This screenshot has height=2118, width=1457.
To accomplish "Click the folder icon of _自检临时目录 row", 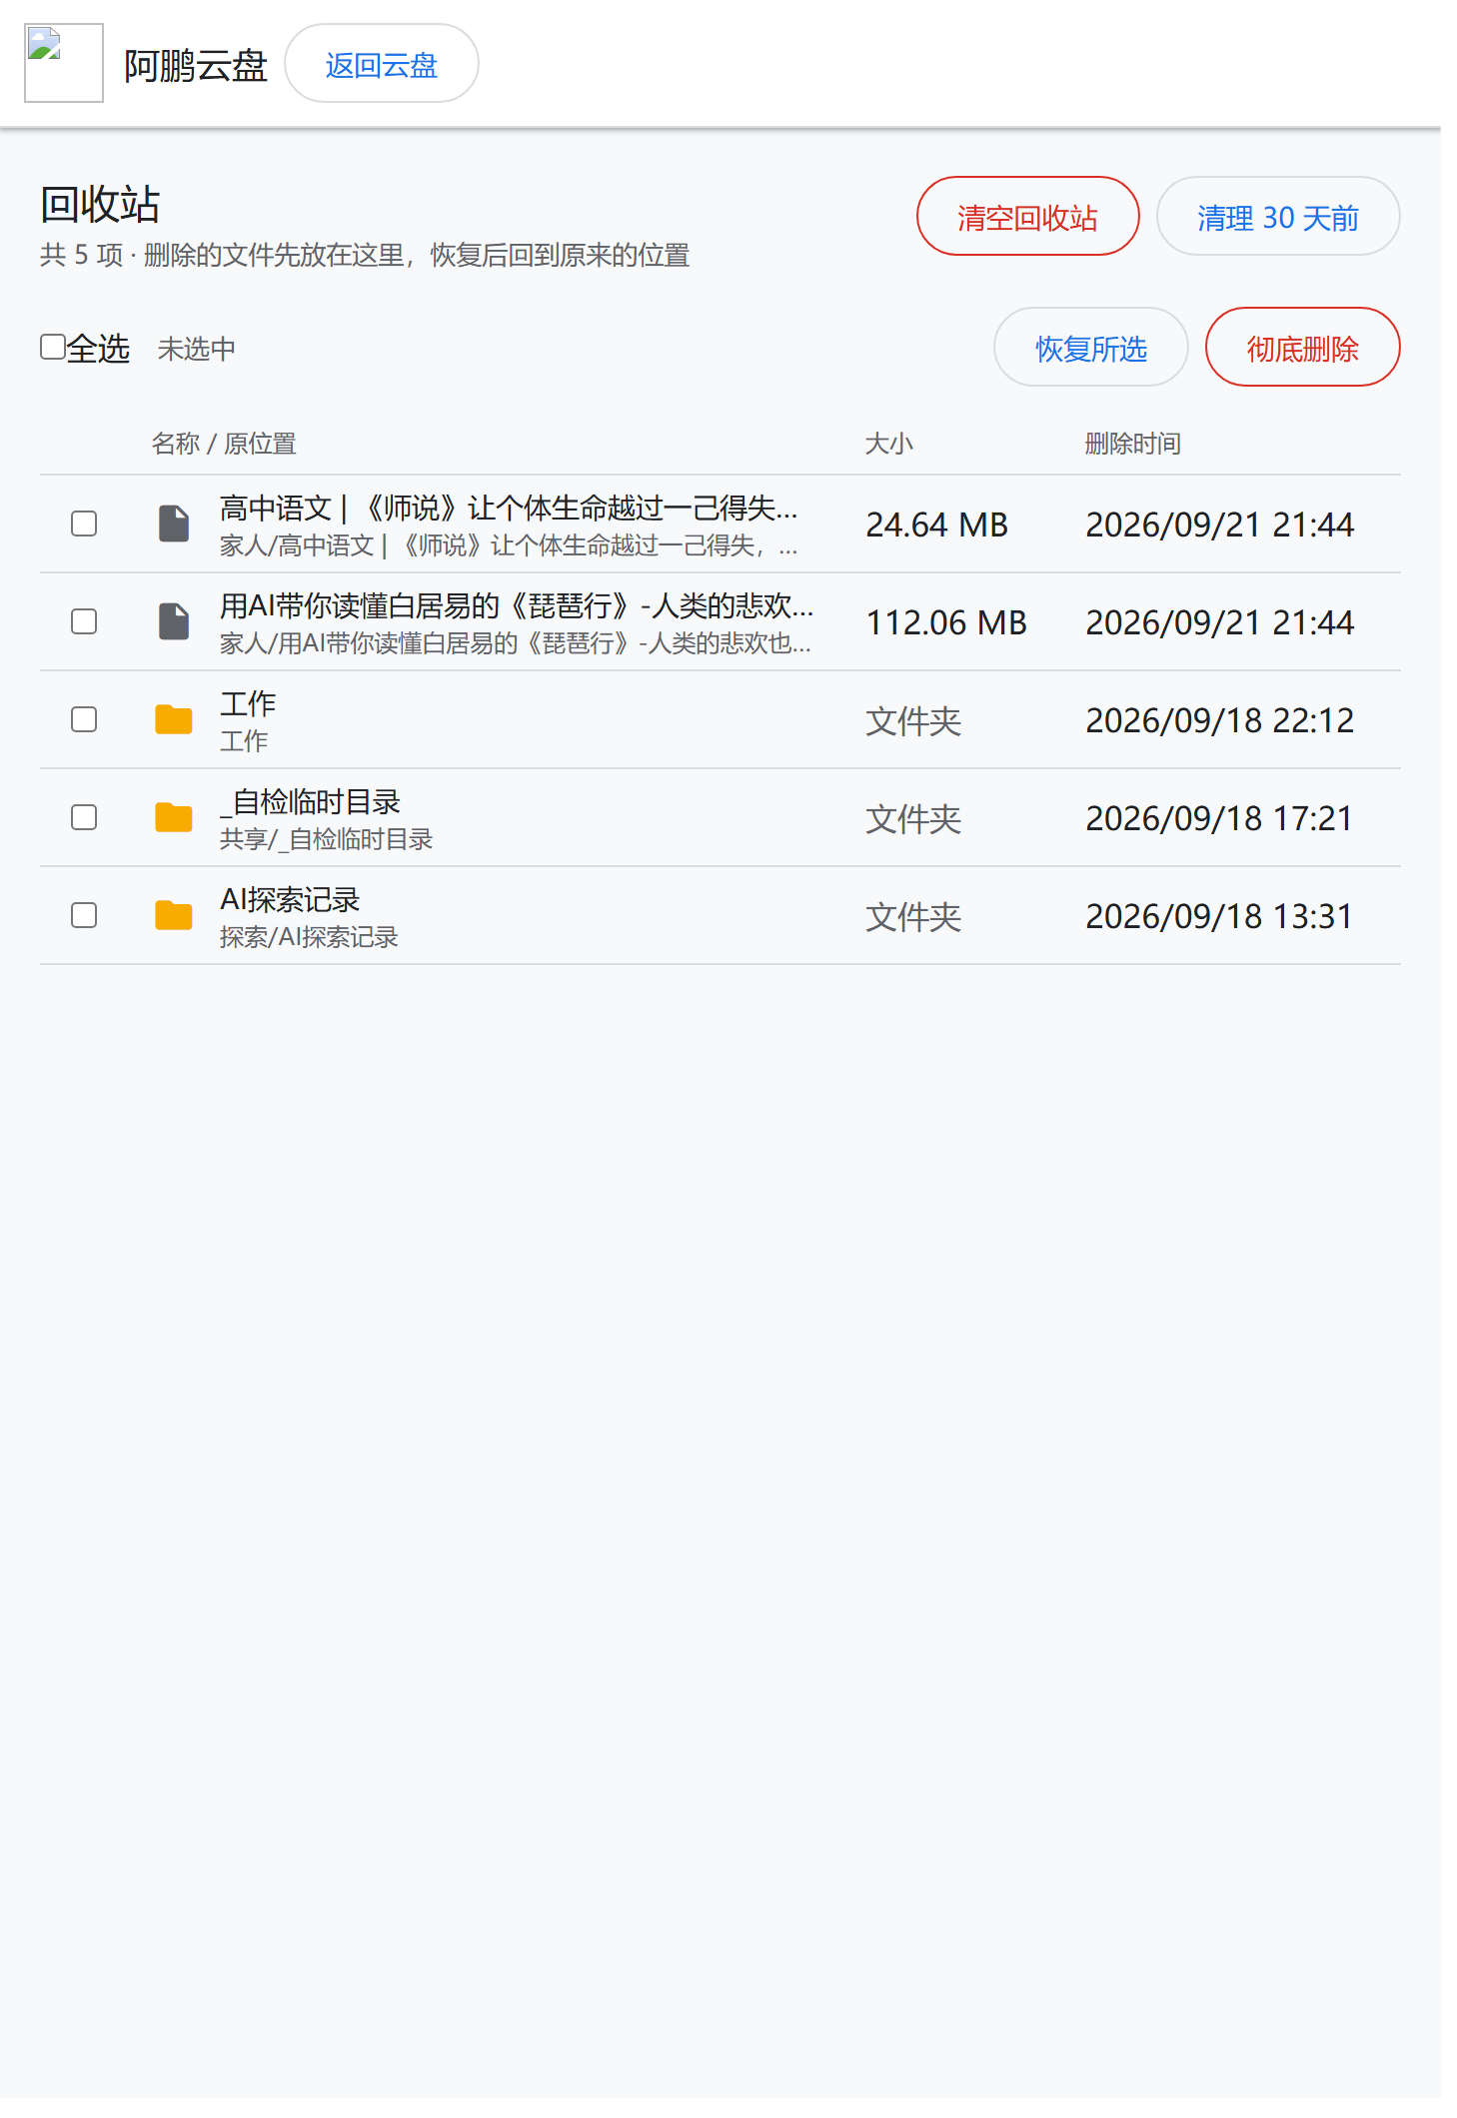I will pyautogui.click(x=174, y=817).
